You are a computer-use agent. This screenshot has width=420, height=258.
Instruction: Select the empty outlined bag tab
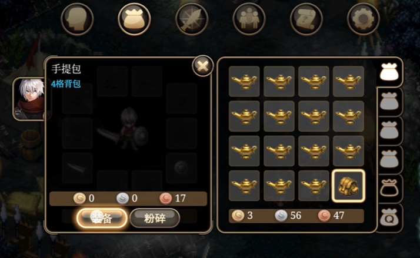click(389, 189)
